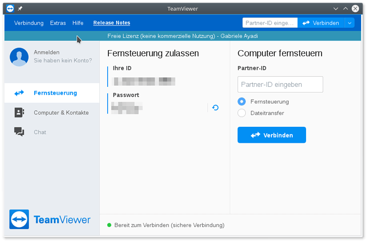Open the Verbindung menu

29,23
